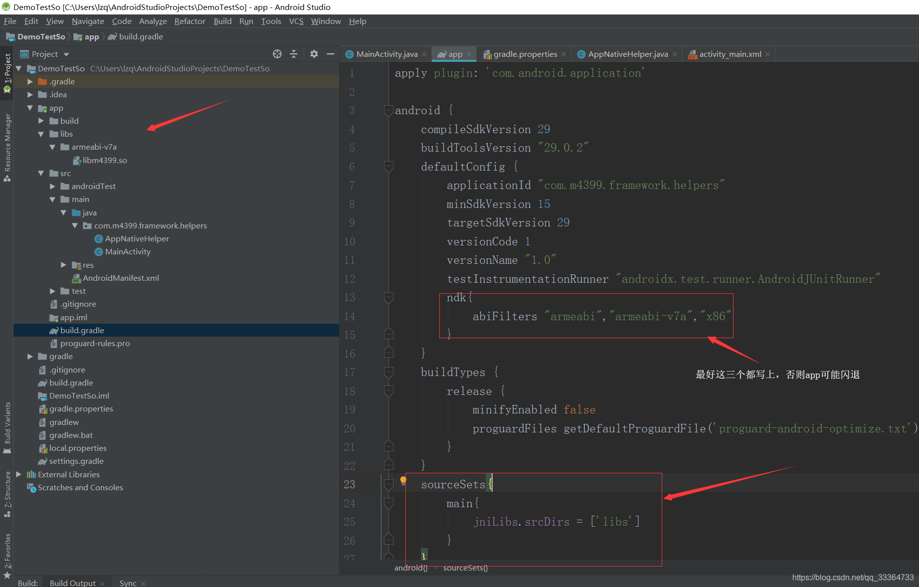This screenshot has width=919, height=587.
Task: Open 2: Favorites tool window
Action: coord(7,556)
